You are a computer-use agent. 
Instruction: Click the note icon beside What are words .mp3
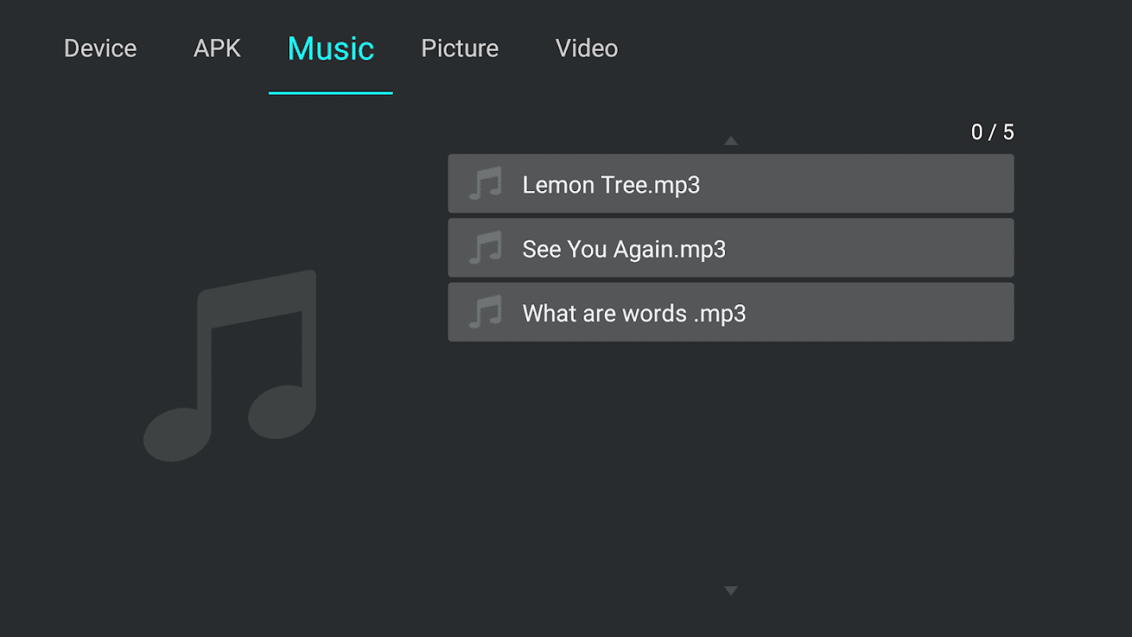485,312
